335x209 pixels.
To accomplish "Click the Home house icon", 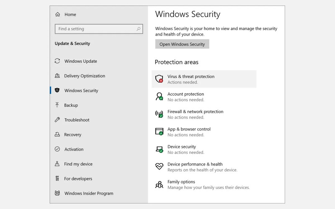I will (x=57, y=14).
